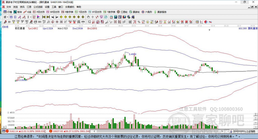The height and width of the screenshot is (139, 258).
Task: Open the 设置 menu
Action: click(x=47, y=7)
